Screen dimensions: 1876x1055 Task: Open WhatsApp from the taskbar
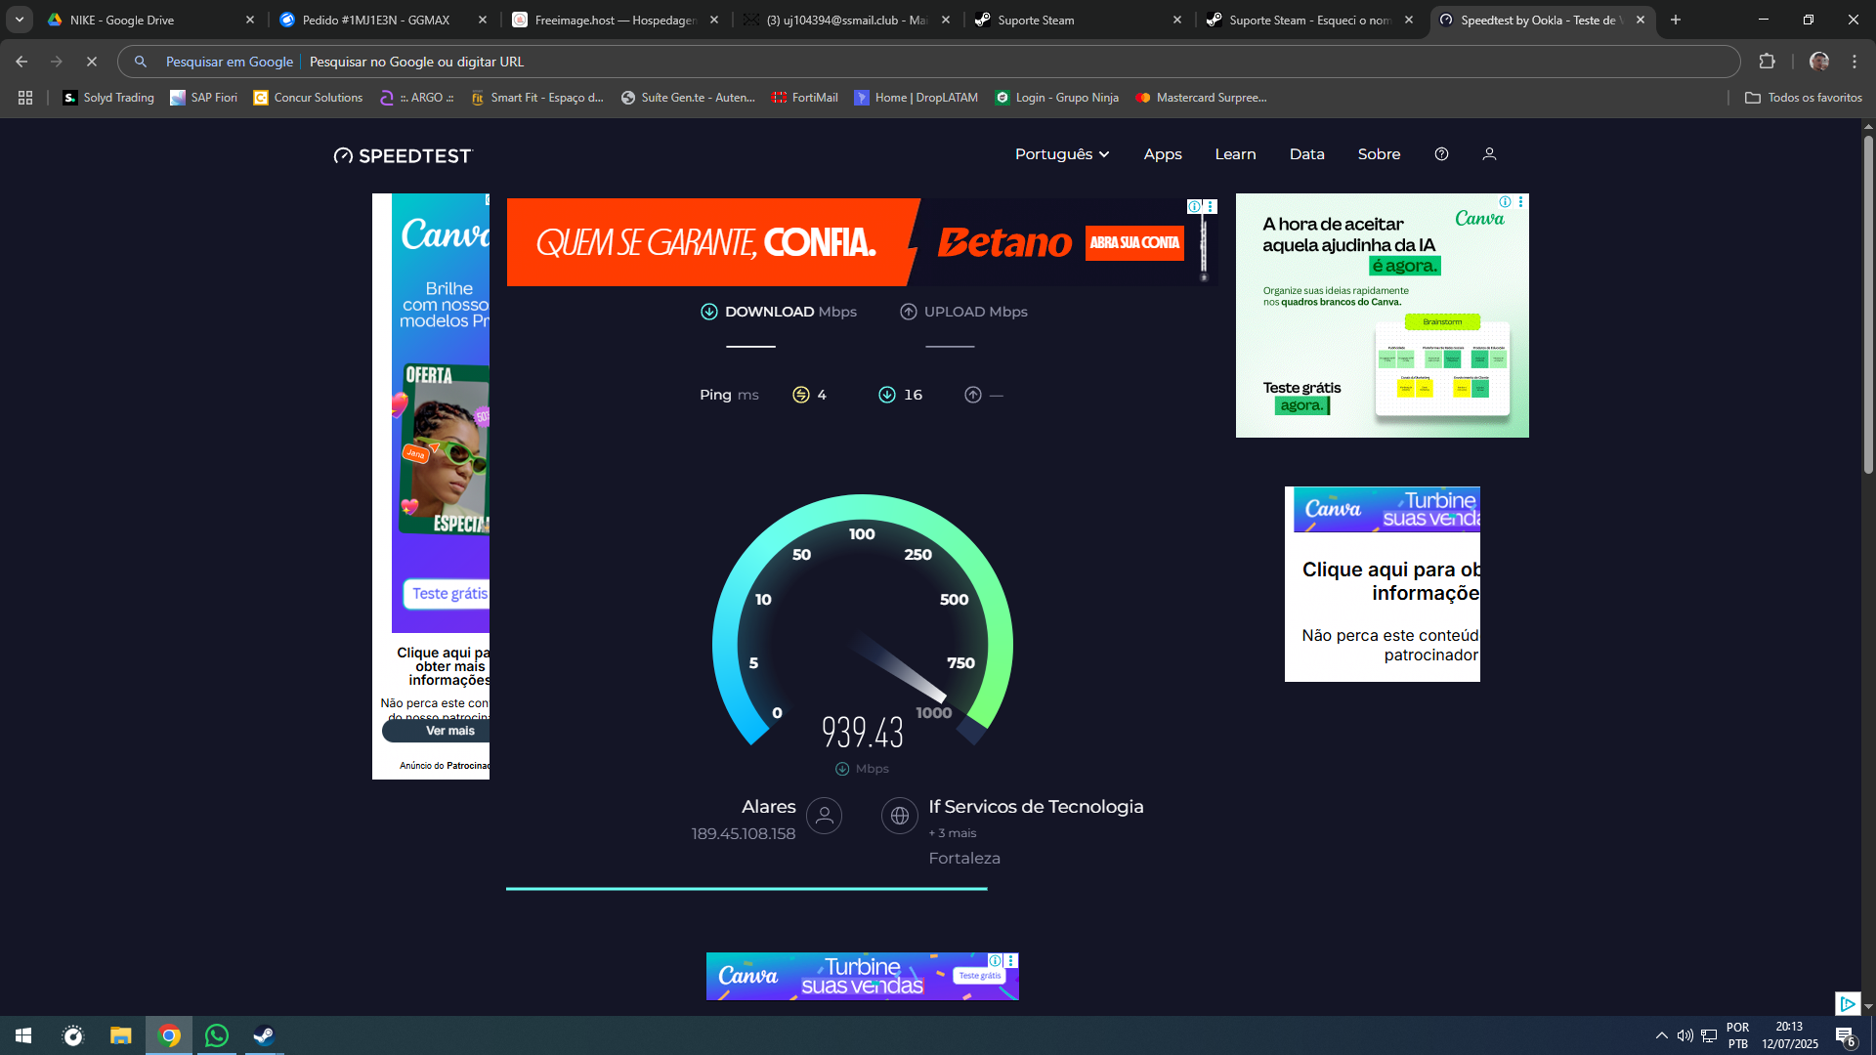[216, 1035]
